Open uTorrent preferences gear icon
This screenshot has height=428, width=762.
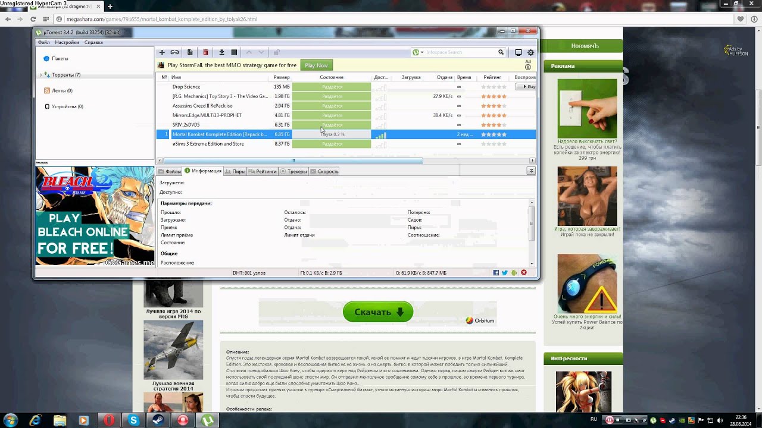[530, 52]
